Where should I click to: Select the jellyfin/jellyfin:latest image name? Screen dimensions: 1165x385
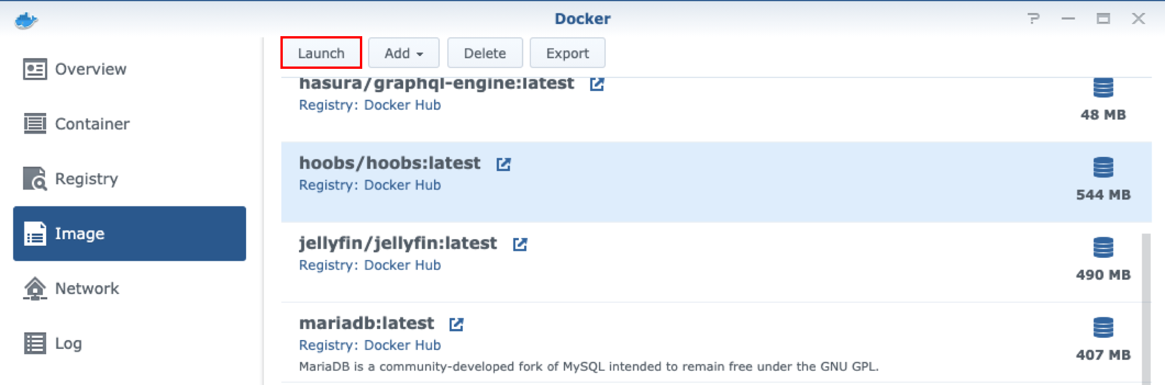(x=398, y=243)
